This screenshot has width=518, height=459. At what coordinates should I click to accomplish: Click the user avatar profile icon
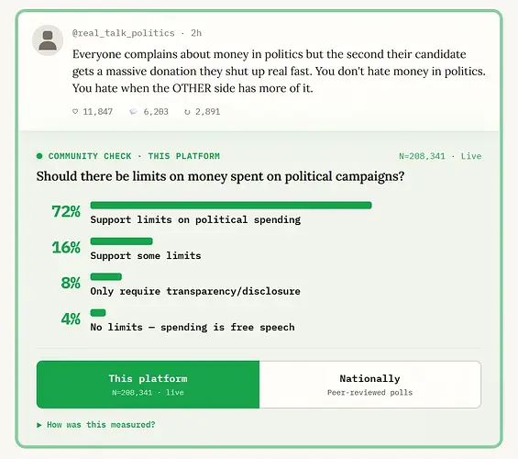(48, 40)
